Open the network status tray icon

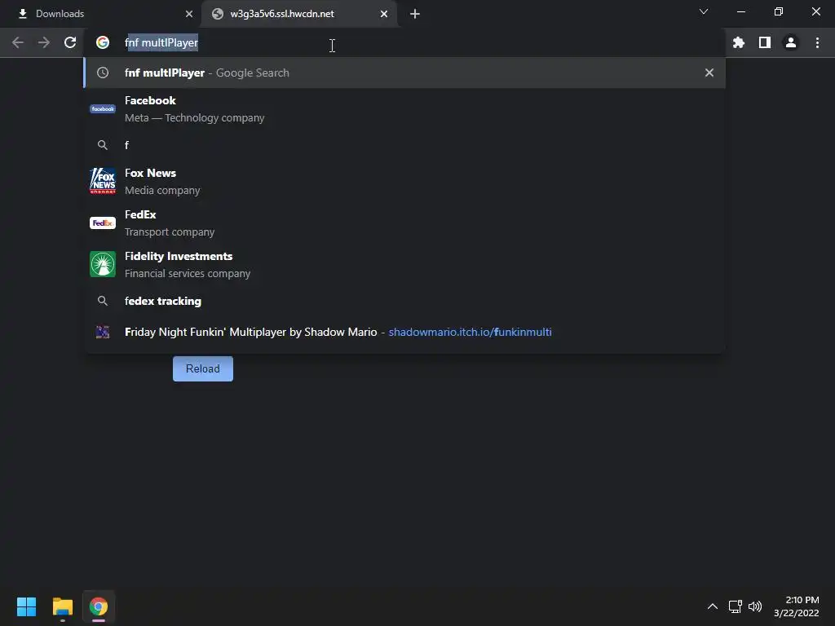click(x=736, y=606)
